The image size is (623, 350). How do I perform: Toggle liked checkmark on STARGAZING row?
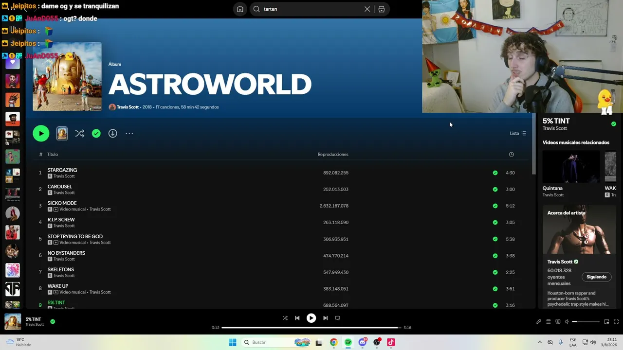pos(495,173)
